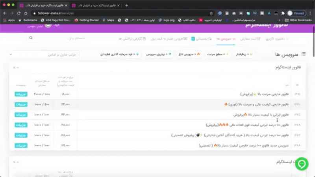Screen dimensions: 315x177
Task: Click جزئیات button for service priced 18,000
Action: [x=21, y=94]
